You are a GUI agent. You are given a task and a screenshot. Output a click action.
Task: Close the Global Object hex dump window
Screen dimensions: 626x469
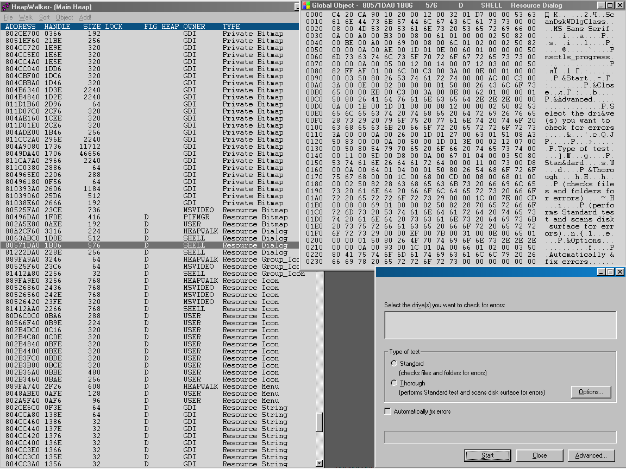click(x=619, y=5)
